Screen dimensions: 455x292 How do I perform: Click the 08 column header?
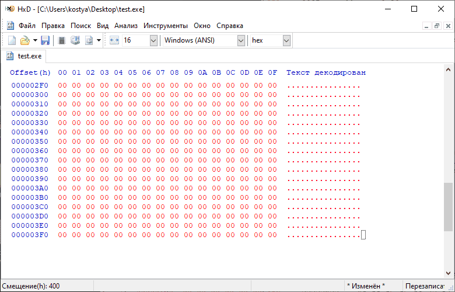point(174,72)
